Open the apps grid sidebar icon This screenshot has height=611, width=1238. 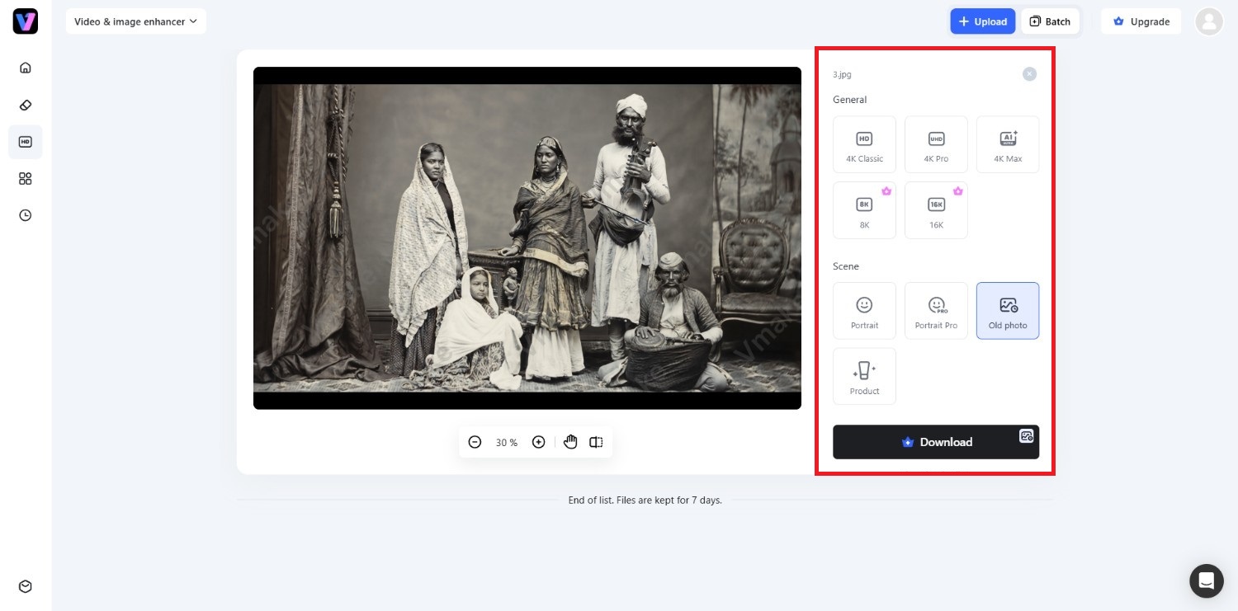tap(26, 178)
